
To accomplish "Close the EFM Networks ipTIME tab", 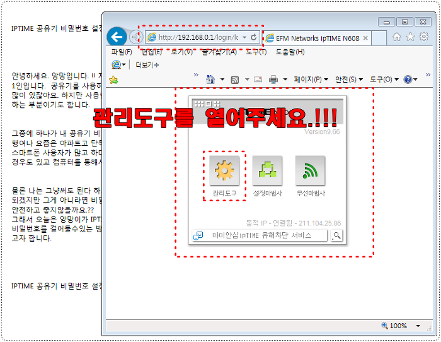I will click(365, 38).
